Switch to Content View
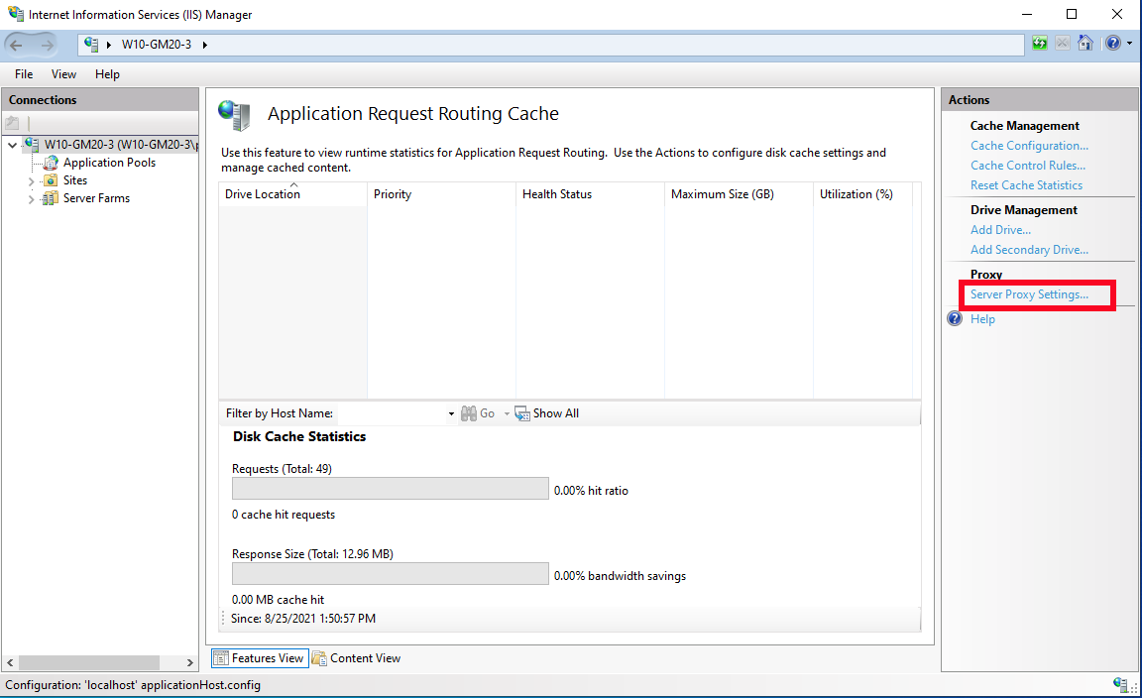This screenshot has height=698, width=1142. 357,657
